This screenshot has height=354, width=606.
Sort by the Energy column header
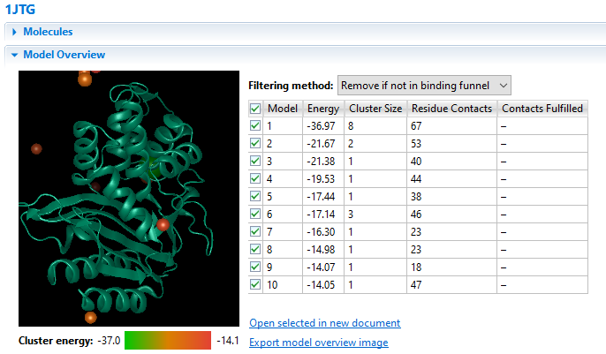[x=323, y=109]
